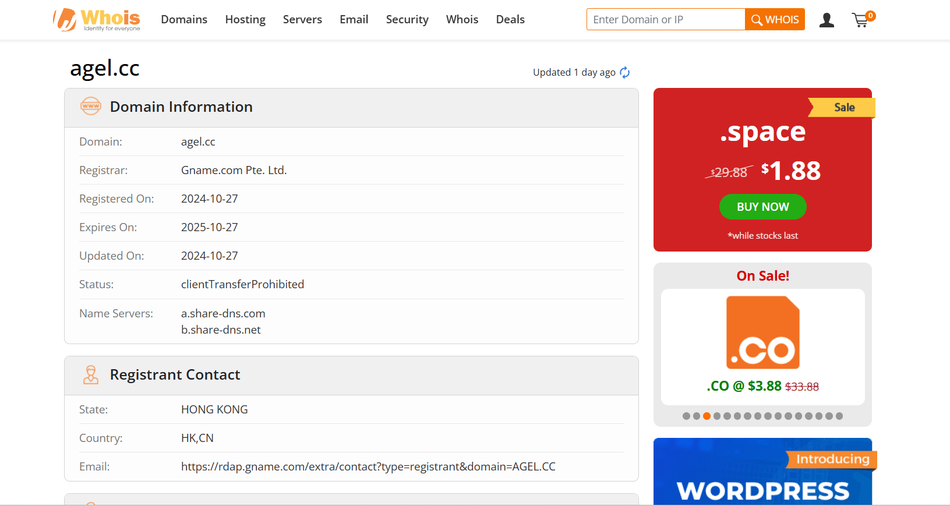Image resolution: width=950 pixels, height=506 pixels.
Task: Click the www globe icon beside Domain Information
Action: tap(91, 107)
